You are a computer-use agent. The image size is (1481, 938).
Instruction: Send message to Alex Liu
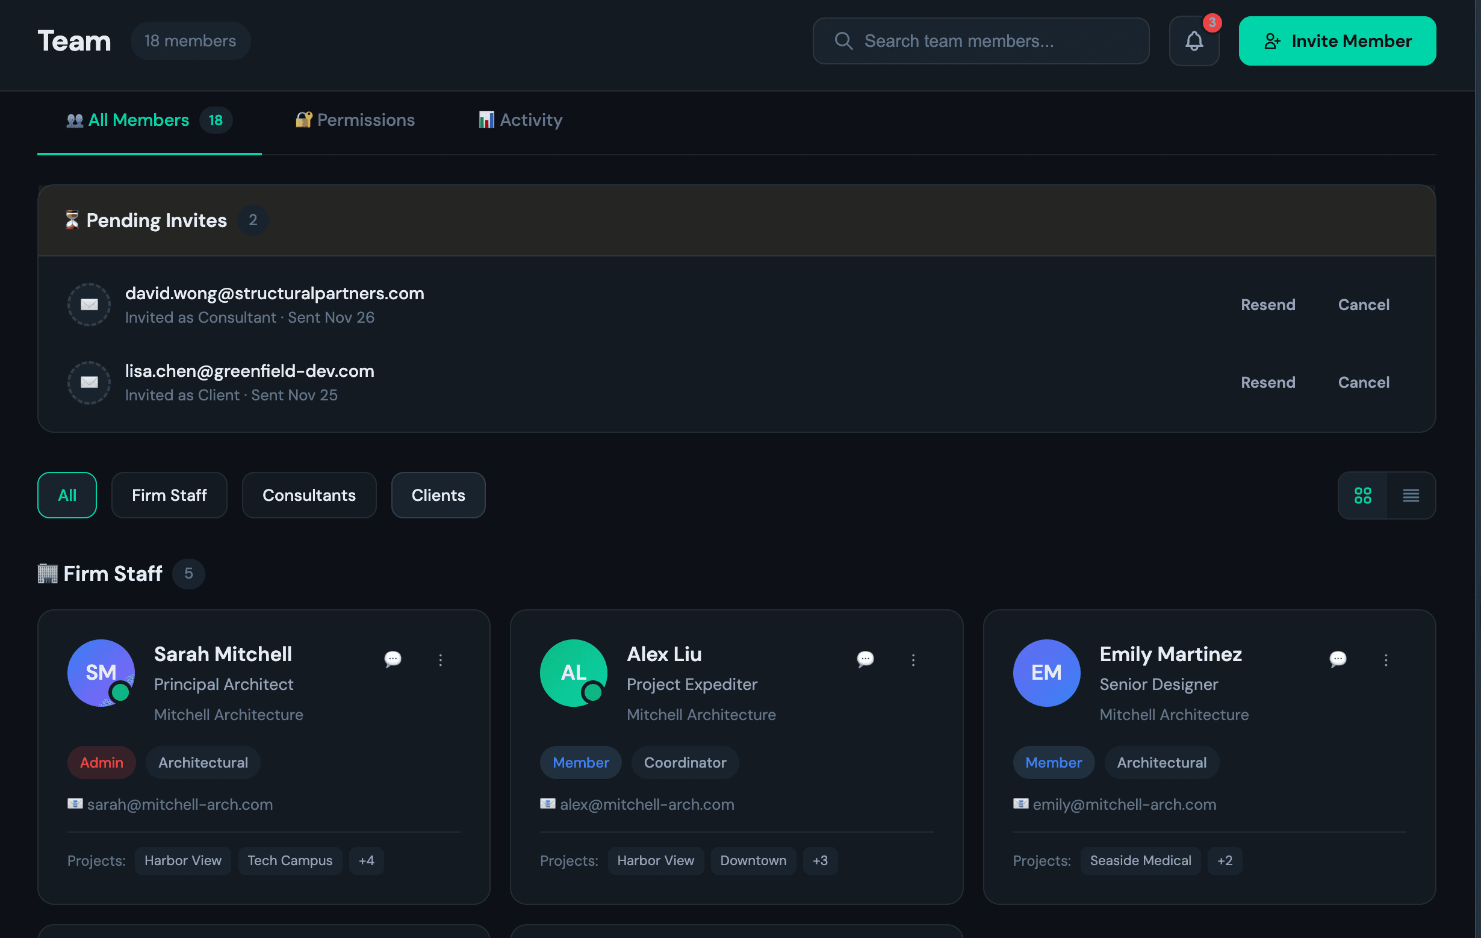[x=865, y=659]
